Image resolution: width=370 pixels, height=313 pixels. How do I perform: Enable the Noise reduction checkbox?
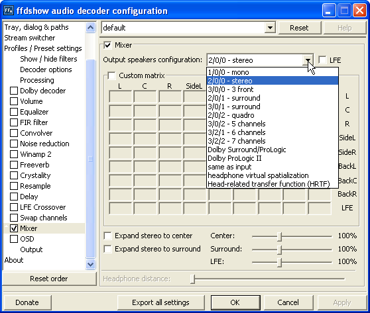click(14, 144)
